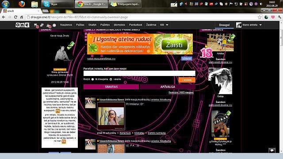Open Windows Explorer folder icon on taskbar

click(34, 4)
